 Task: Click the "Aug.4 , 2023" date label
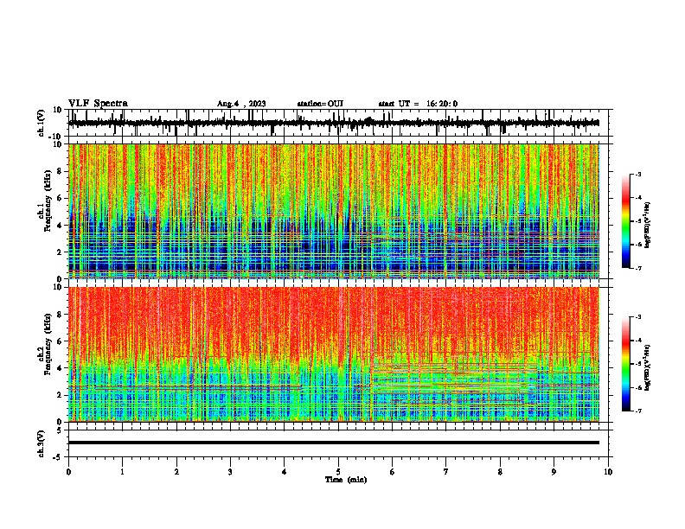241,104
